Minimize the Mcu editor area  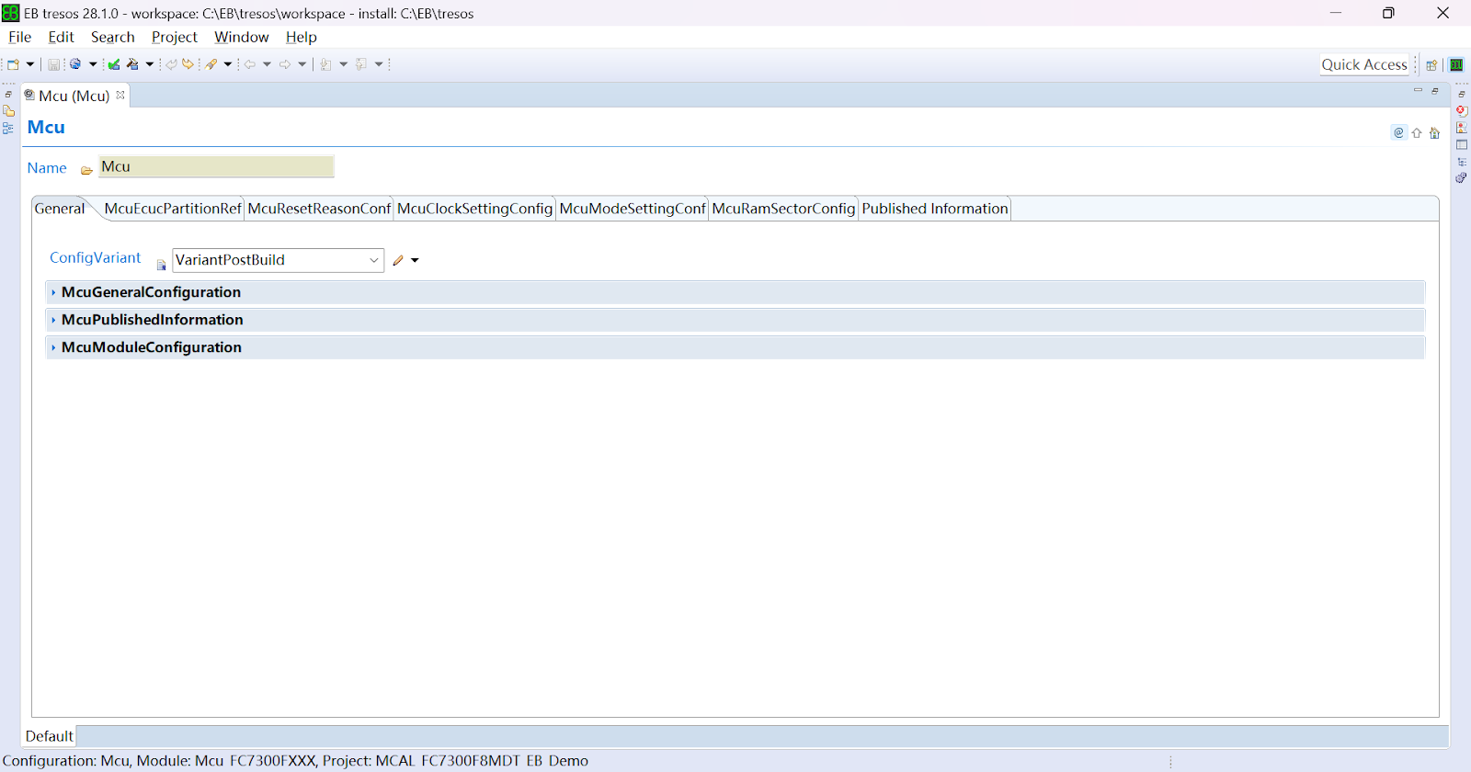1418,91
